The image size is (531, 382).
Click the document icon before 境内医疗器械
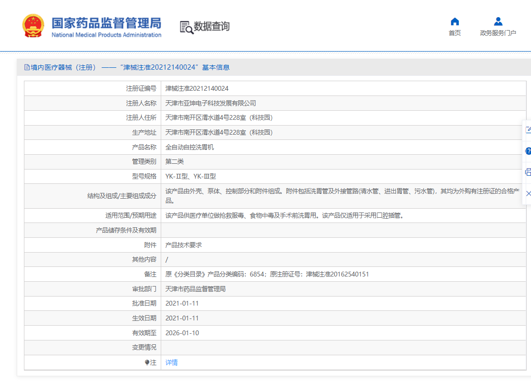27,67
